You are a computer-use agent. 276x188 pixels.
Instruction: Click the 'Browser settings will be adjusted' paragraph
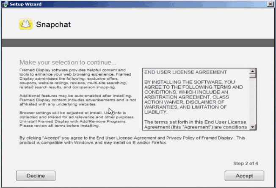point(77,119)
